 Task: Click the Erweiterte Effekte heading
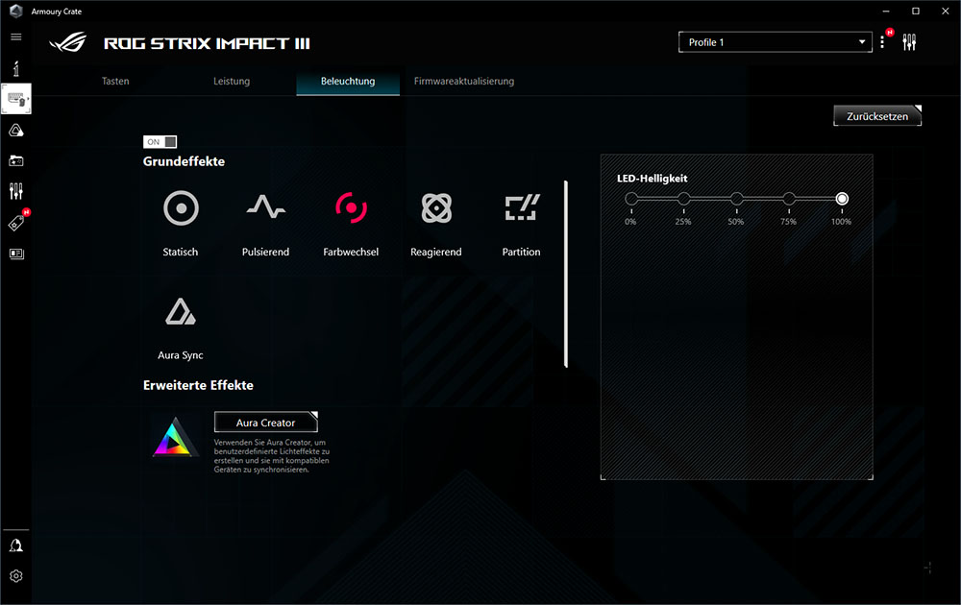198,385
